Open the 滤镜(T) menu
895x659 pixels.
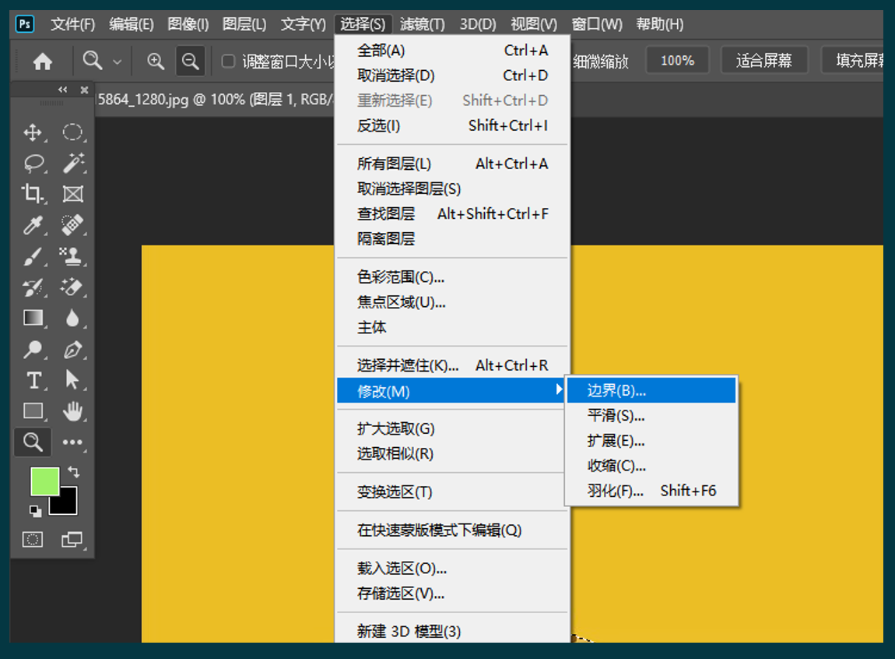click(422, 24)
